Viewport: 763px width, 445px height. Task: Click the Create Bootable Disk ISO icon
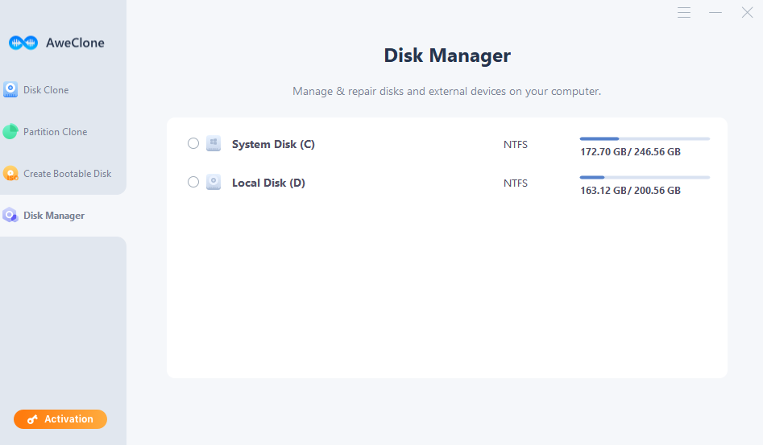tap(10, 173)
